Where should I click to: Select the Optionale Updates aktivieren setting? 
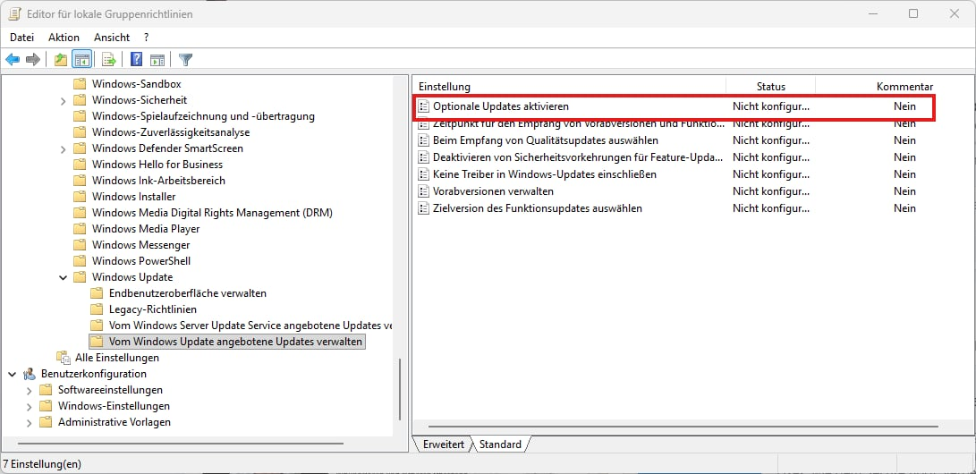(x=500, y=106)
